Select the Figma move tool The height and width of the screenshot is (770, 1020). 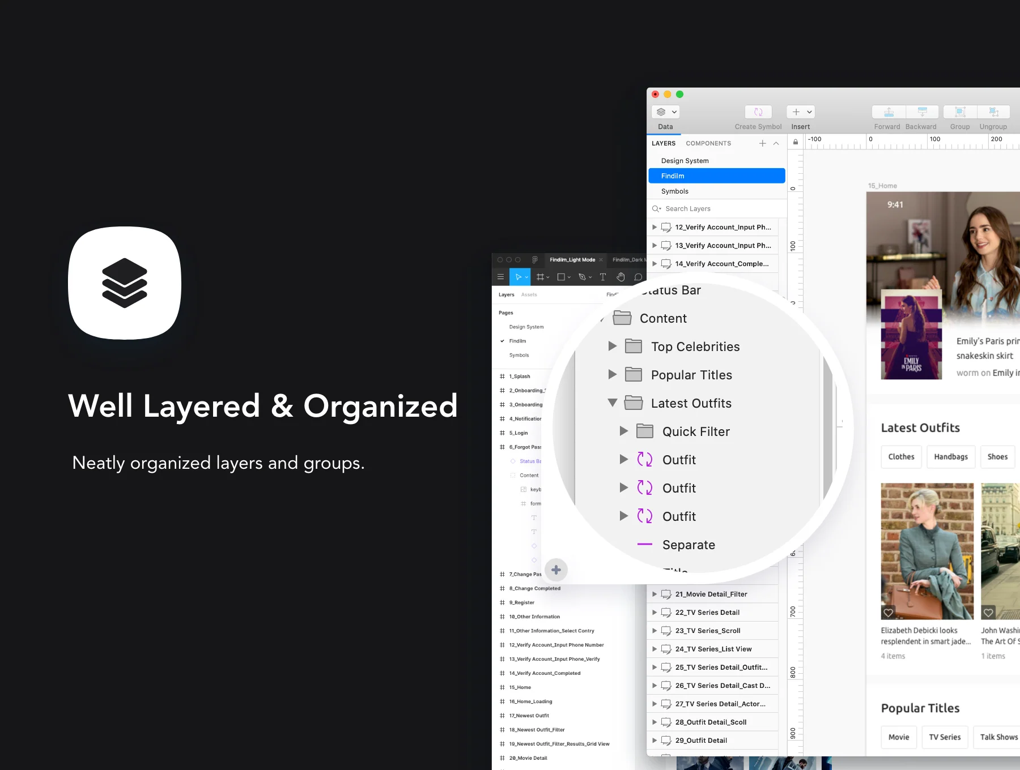(x=520, y=277)
